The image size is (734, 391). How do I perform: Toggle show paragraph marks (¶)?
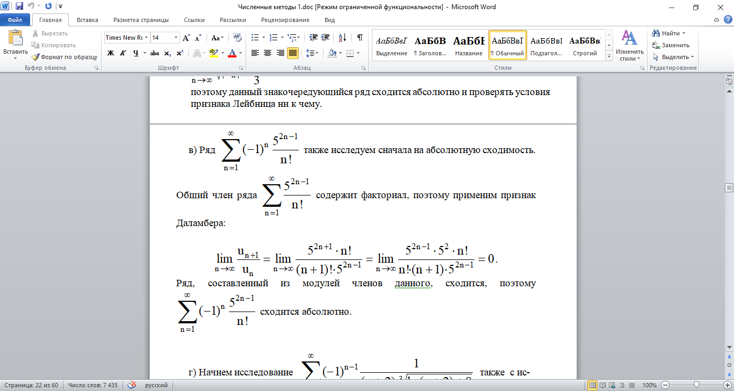tap(359, 38)
